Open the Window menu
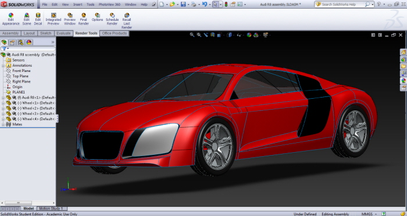407x216 pixels. click(131, 5)
